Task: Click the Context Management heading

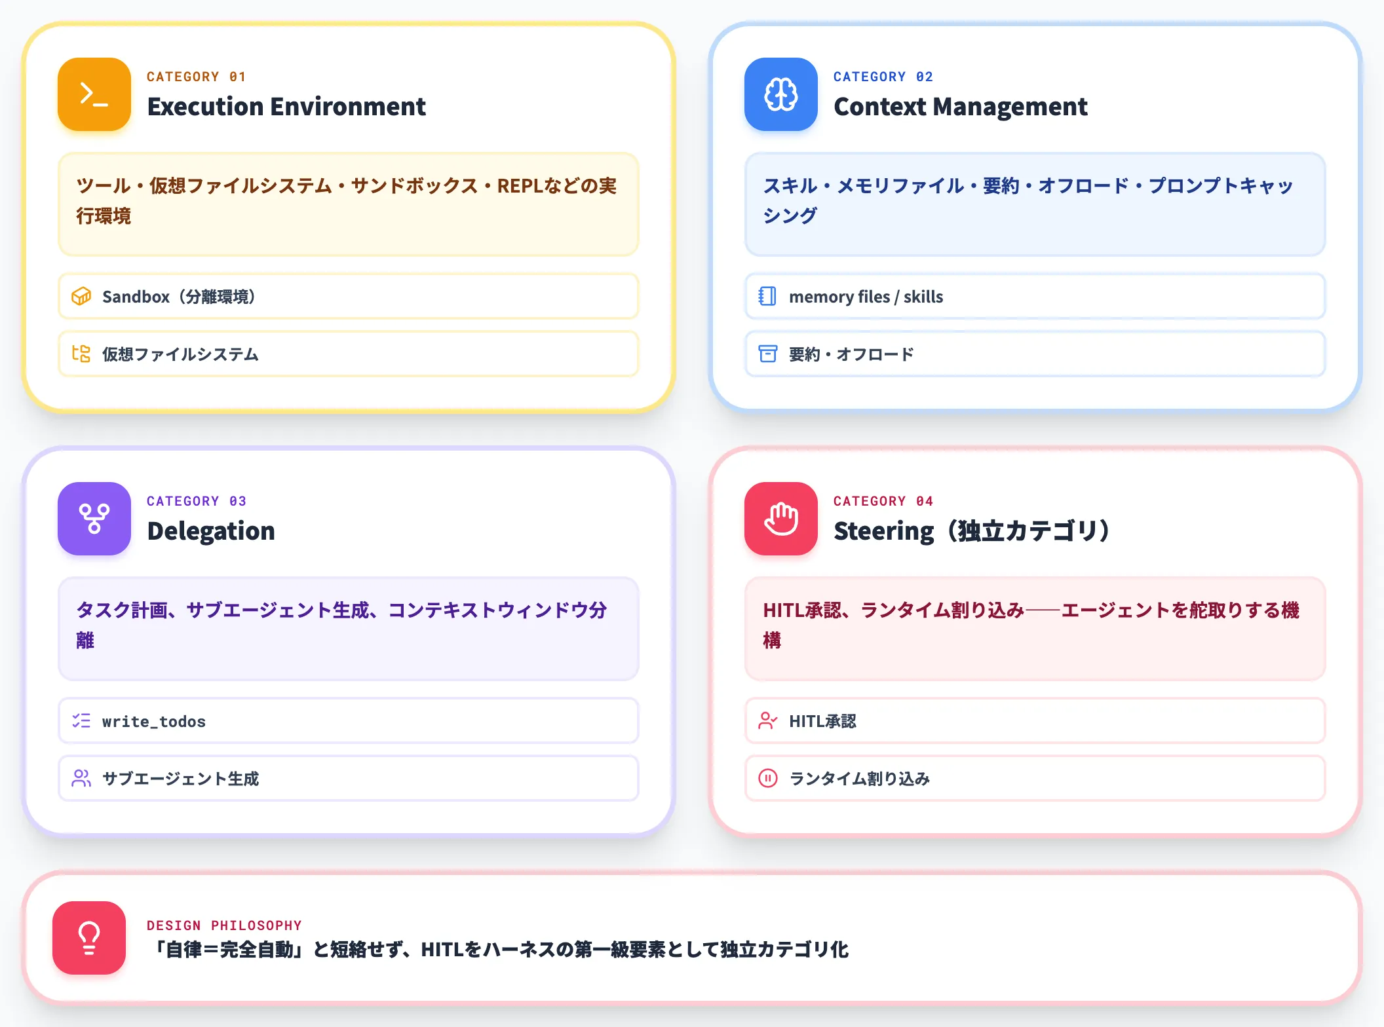Action: [x=961, y=106]
